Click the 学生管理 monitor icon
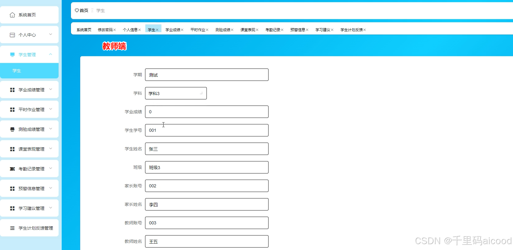This screenshot has height=250, width=513. (x=12, y=55)
